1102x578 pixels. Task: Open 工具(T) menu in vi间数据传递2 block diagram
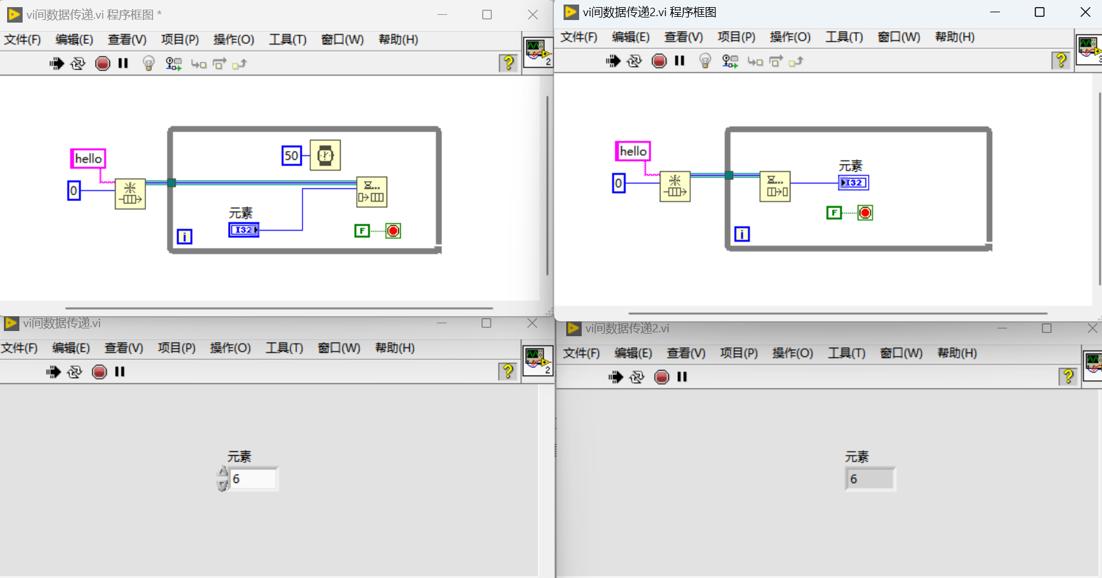844,37
